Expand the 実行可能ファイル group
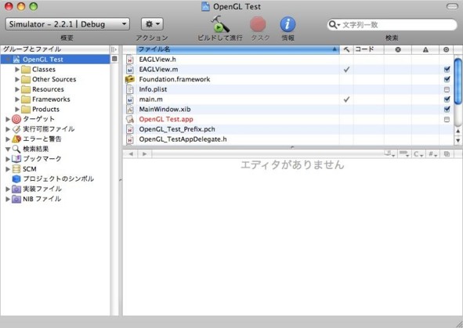Screen dimensions: 463x328 pyautogui.click(x=8, y=129)
